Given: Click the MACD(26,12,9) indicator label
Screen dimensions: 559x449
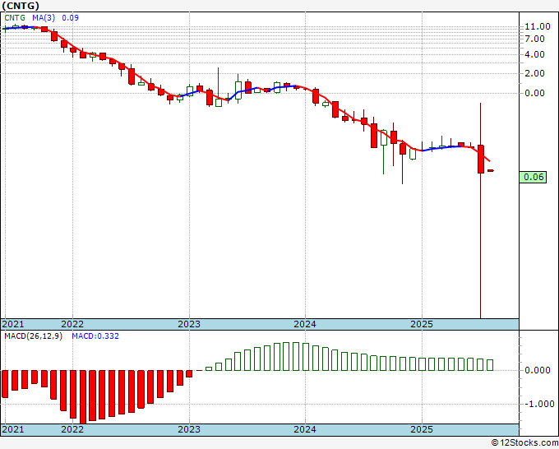Looking at the screenshot, I should (33, 336).
